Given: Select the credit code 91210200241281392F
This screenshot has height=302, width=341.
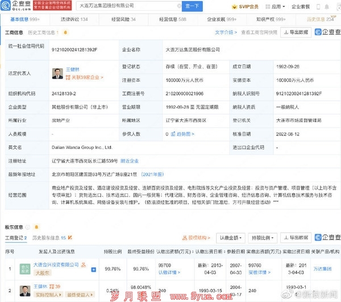Looking at the screenshot, I should click(74, 50).
